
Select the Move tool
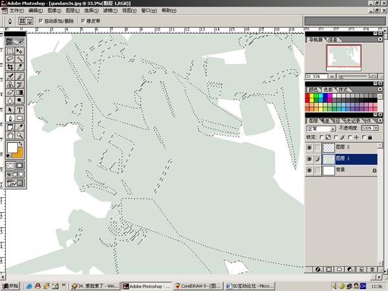19,51
